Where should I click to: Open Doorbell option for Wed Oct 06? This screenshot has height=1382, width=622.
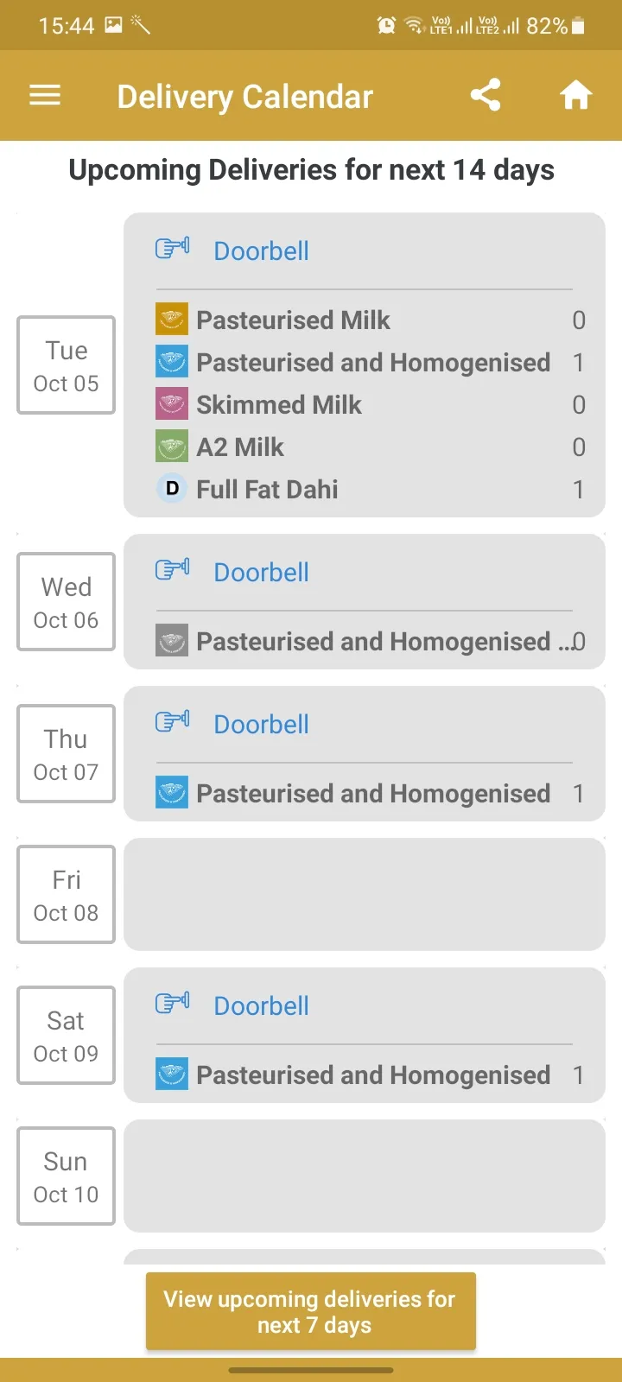point(261,572)
